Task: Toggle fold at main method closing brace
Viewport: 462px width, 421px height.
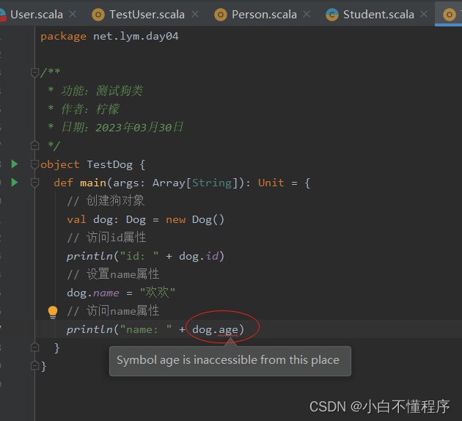Action: [x=34, y=348]
